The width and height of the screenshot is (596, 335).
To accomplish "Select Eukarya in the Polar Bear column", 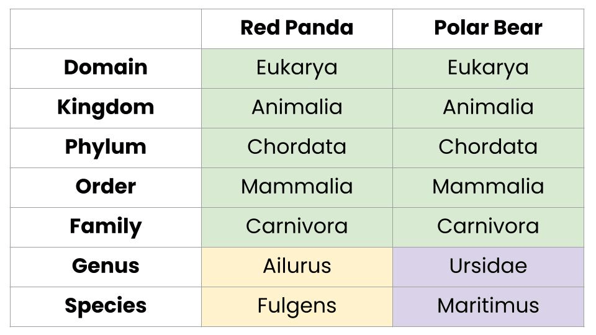I will 488,68.
